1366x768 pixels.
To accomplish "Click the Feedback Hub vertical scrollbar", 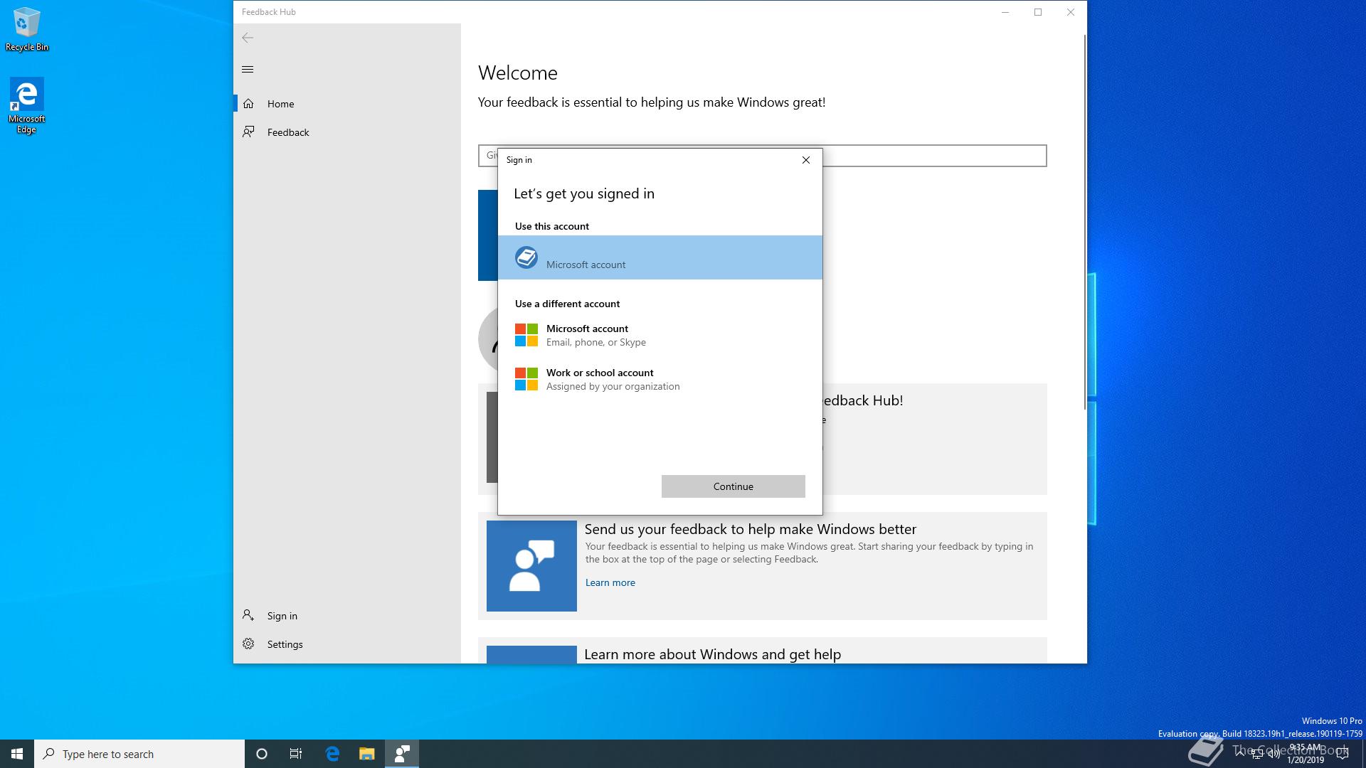I will tap(1084, 220).
